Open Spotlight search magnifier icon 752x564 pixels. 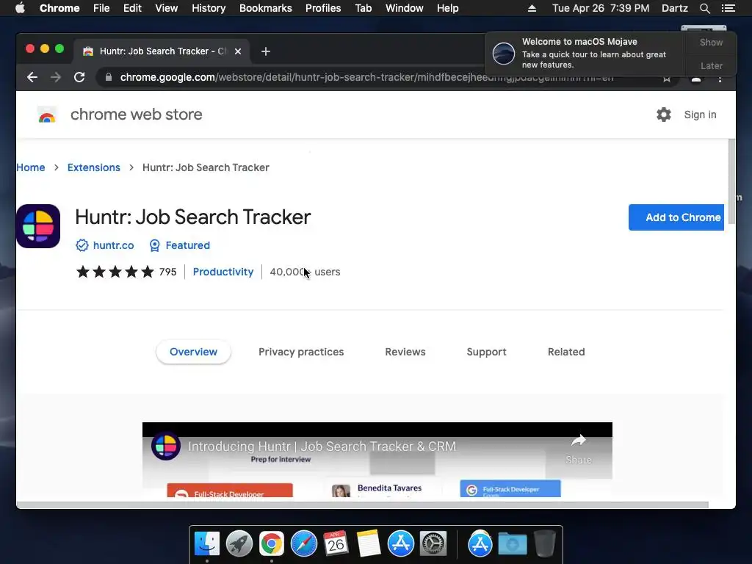point(704,8)
